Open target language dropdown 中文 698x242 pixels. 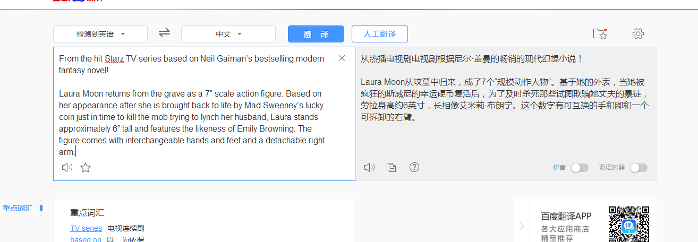[228, 34]
